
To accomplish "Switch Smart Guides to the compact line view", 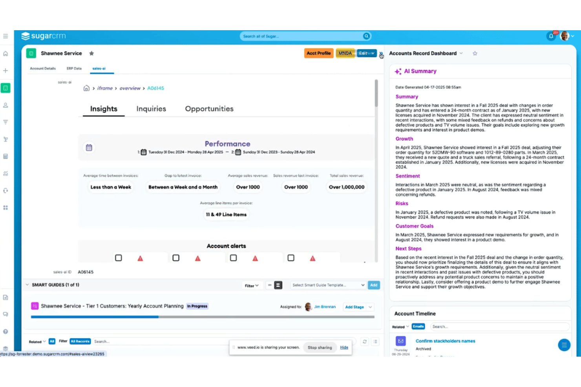I will pos(270,285).
